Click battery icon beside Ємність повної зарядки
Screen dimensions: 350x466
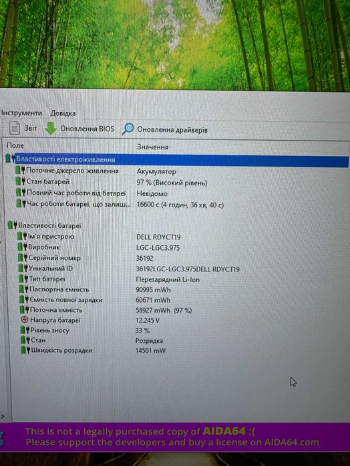[24, 299]
